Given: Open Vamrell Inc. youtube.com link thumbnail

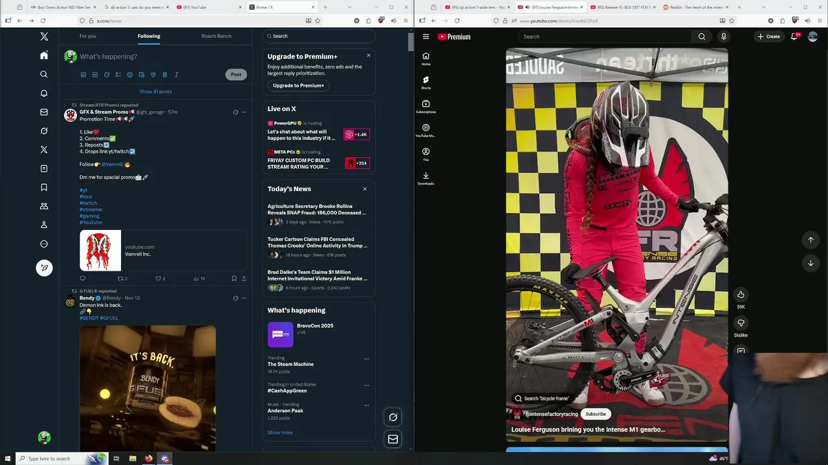Looking at the screenshot, I should (100, 251).
